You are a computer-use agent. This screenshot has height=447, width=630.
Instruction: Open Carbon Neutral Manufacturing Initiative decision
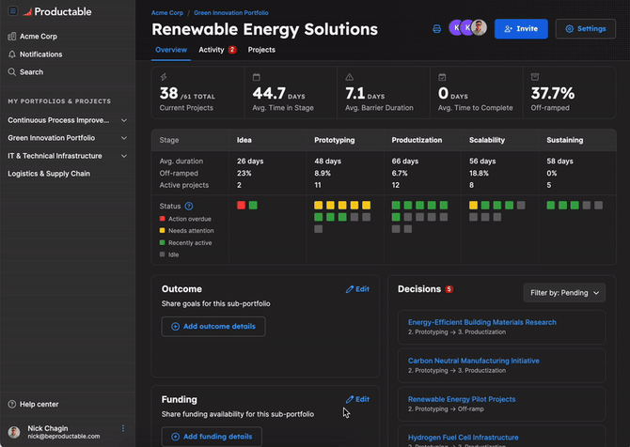(473, 360)
